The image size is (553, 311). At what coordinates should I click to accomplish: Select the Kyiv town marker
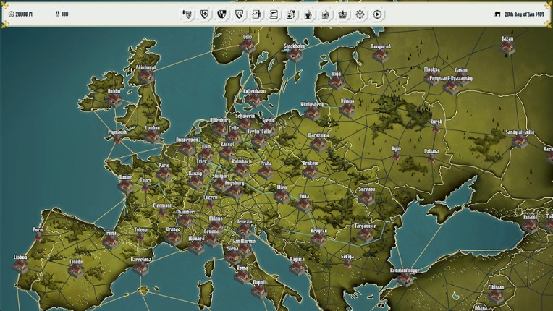coord(396,156)
